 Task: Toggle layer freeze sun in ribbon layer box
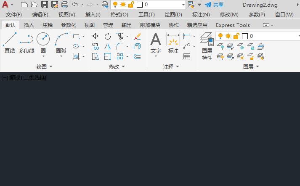tap(228, 36)
